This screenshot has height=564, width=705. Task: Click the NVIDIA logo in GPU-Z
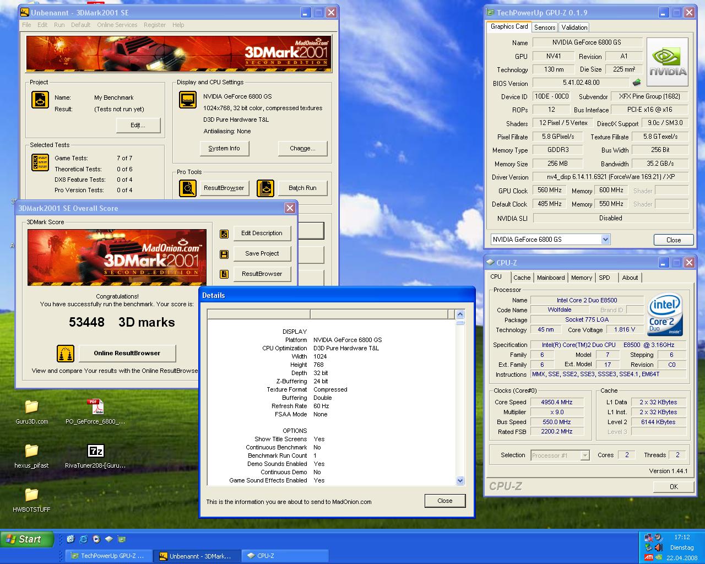click(x=667, y=62)
